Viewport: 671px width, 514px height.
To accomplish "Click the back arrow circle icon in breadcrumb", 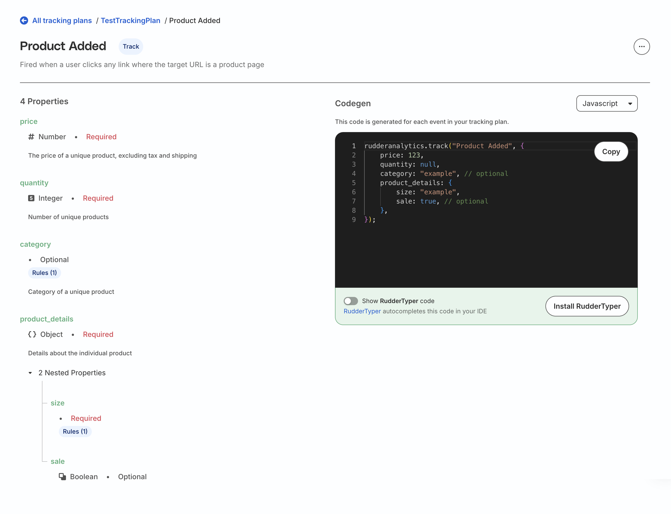I will (x=24, y=20).
